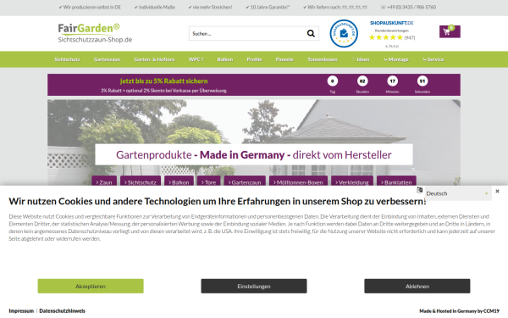Open the Impressum link
Image resolution: width=508 pixels, height=318 pixels.
point(21,311)
